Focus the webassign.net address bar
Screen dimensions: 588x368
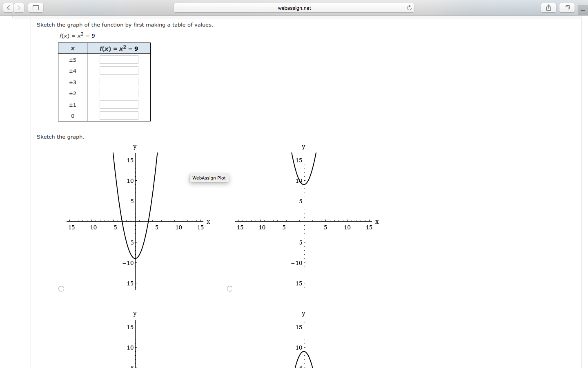(x=294, y=8)
